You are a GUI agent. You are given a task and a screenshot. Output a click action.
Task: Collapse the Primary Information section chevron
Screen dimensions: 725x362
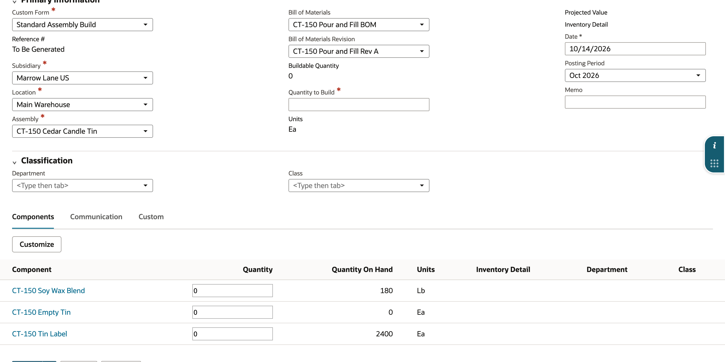15,2
